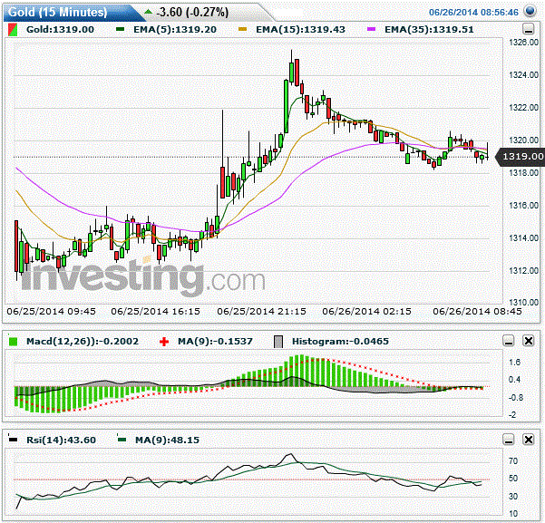545x523 pixels.
Task: Click the 1326.00 price axis label
Action: coord(524,43)
